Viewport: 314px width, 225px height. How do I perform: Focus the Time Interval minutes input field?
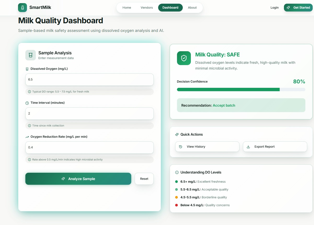click(x=89, y=113)
